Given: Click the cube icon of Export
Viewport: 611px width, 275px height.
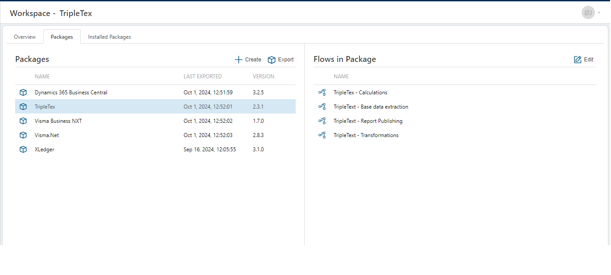Looking at the screenshot, I should pos(272,60).
